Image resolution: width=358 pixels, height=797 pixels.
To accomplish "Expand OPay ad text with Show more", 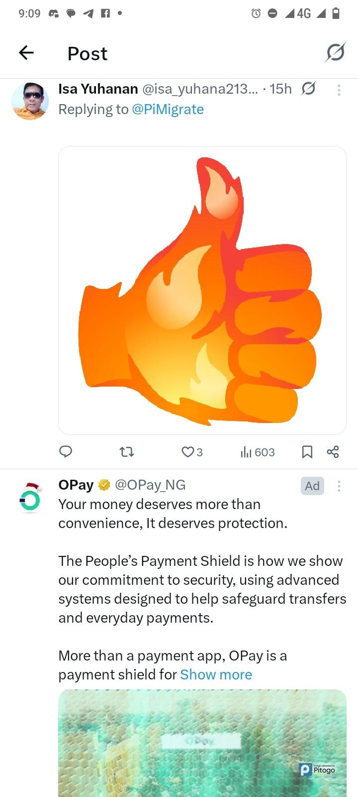I will 216,674.
